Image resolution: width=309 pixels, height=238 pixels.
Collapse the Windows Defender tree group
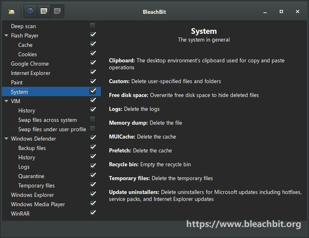[x=7, y=139]
